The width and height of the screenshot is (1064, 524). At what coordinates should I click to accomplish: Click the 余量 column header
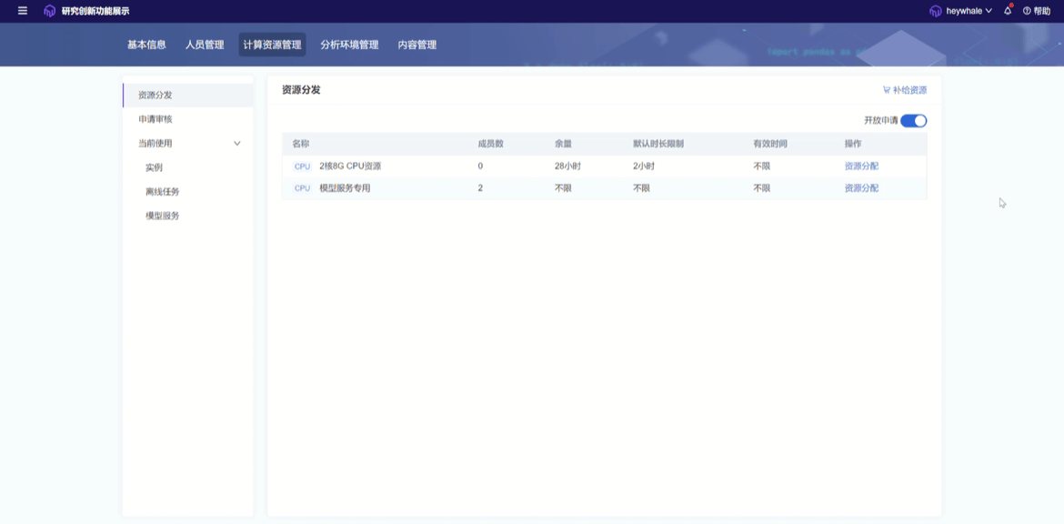pyautogui.click(x=563, y=144)
